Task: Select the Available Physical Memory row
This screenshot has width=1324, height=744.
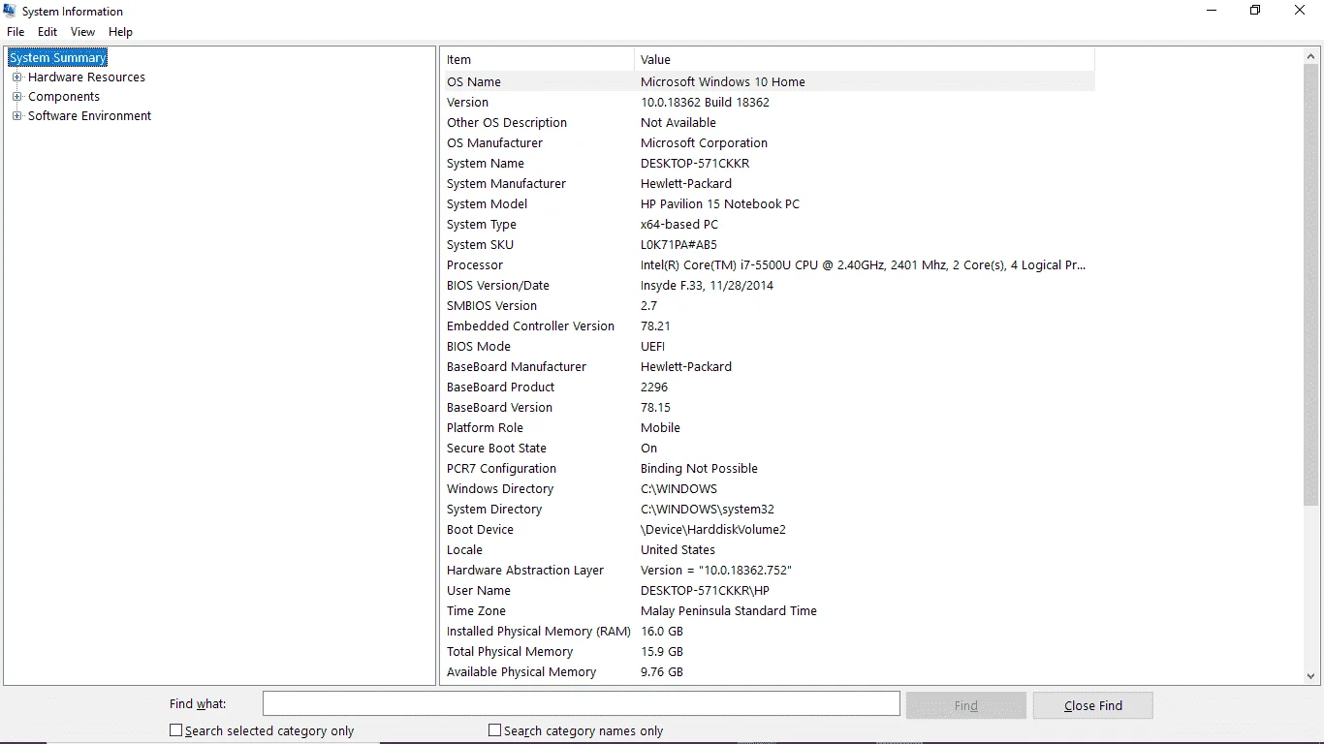Action: pyautogui.click(x=770, y=672)
